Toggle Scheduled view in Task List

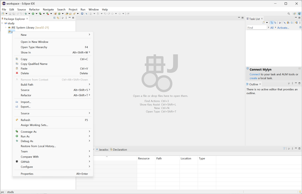click(x=275, y=22)
